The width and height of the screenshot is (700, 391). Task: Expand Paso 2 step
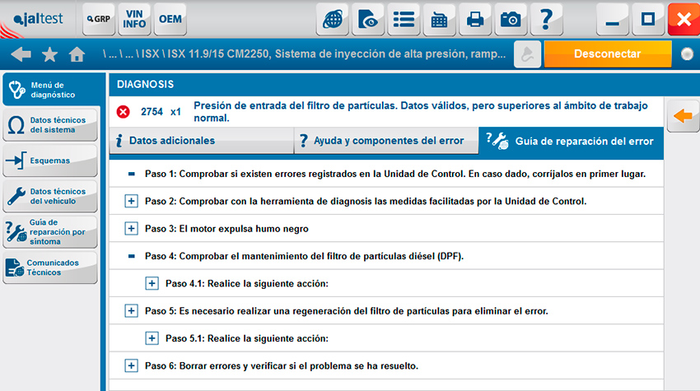point(131,202)
